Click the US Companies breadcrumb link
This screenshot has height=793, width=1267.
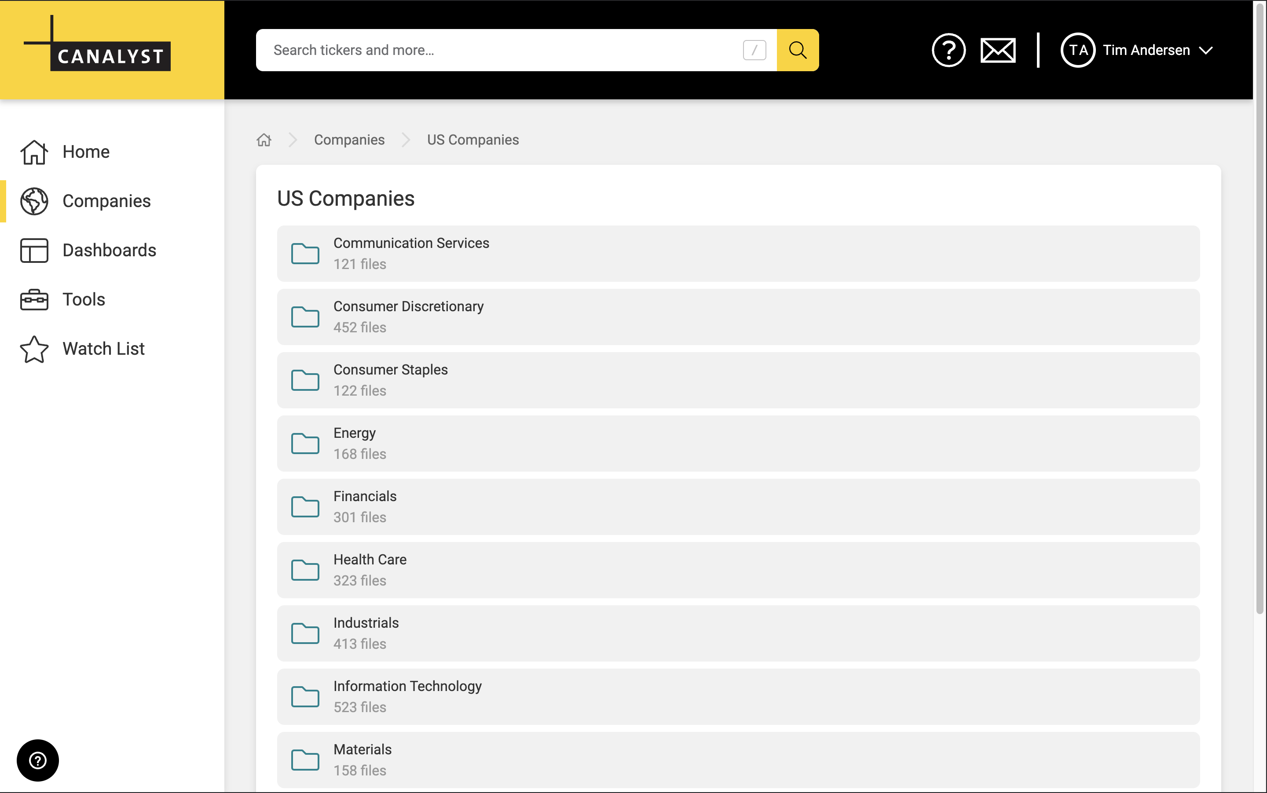472,140
